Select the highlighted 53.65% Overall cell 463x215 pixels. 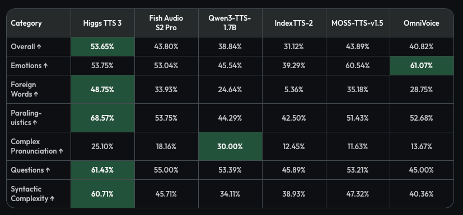click(x=102, y=46)
